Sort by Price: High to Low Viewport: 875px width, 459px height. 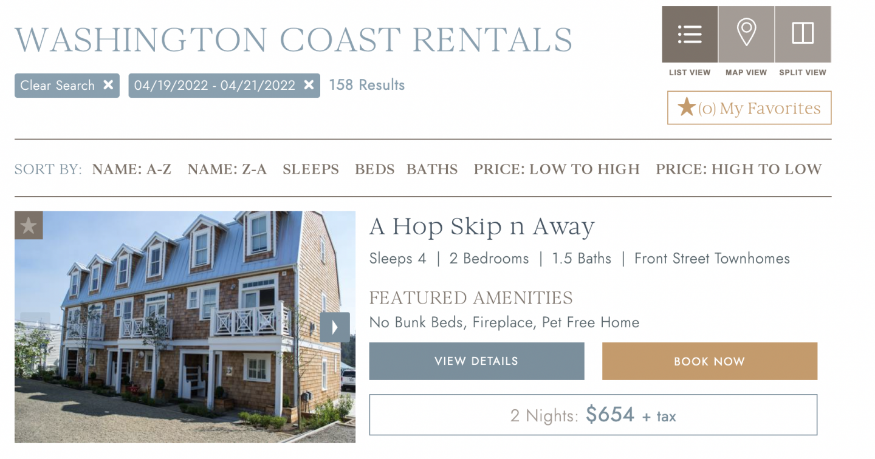738,169
